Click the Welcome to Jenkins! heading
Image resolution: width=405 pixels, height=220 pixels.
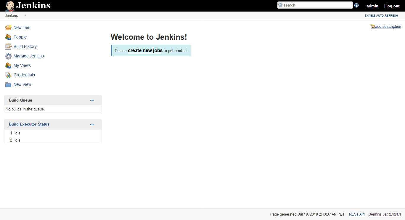[x=149, y=37]
